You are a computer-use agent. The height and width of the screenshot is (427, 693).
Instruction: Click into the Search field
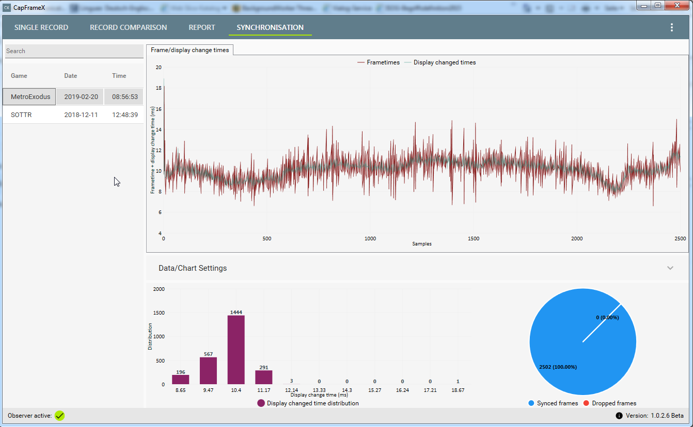pos(74,51)
